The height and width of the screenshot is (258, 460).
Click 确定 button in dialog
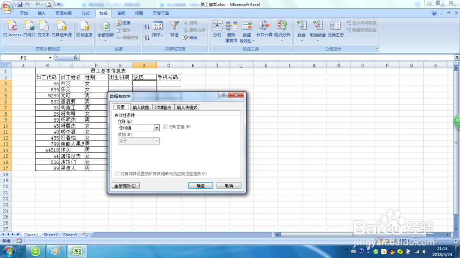201,185
